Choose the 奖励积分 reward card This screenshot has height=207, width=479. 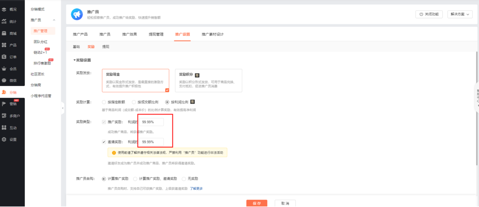click(x=209, y=80)
